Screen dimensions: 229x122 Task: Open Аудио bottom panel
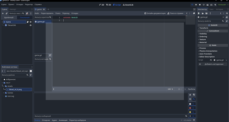[54, 120]
